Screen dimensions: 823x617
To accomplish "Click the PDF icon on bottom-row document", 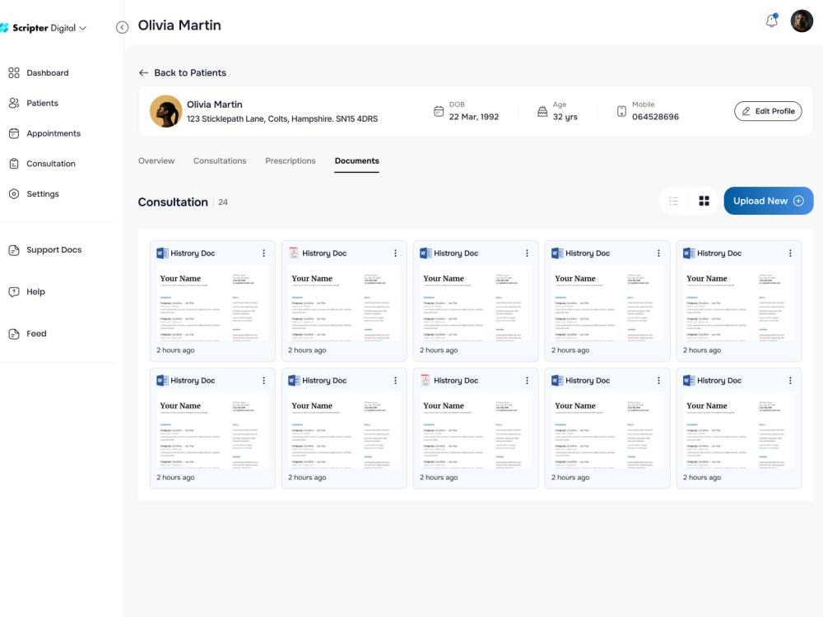I will 425,381.
